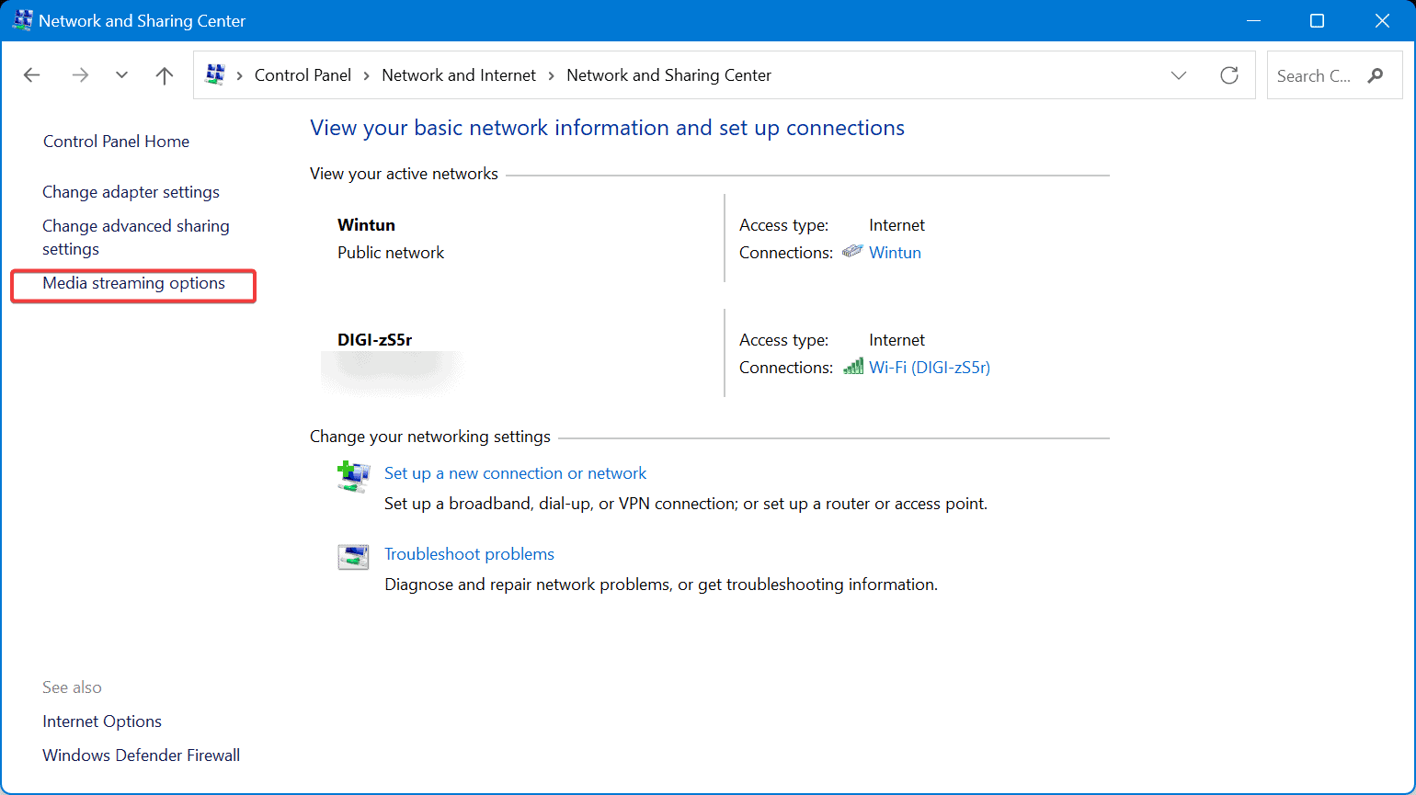Open Change advanced sharing settings
Screen dimensions: 1416x795
pos(136,237)
